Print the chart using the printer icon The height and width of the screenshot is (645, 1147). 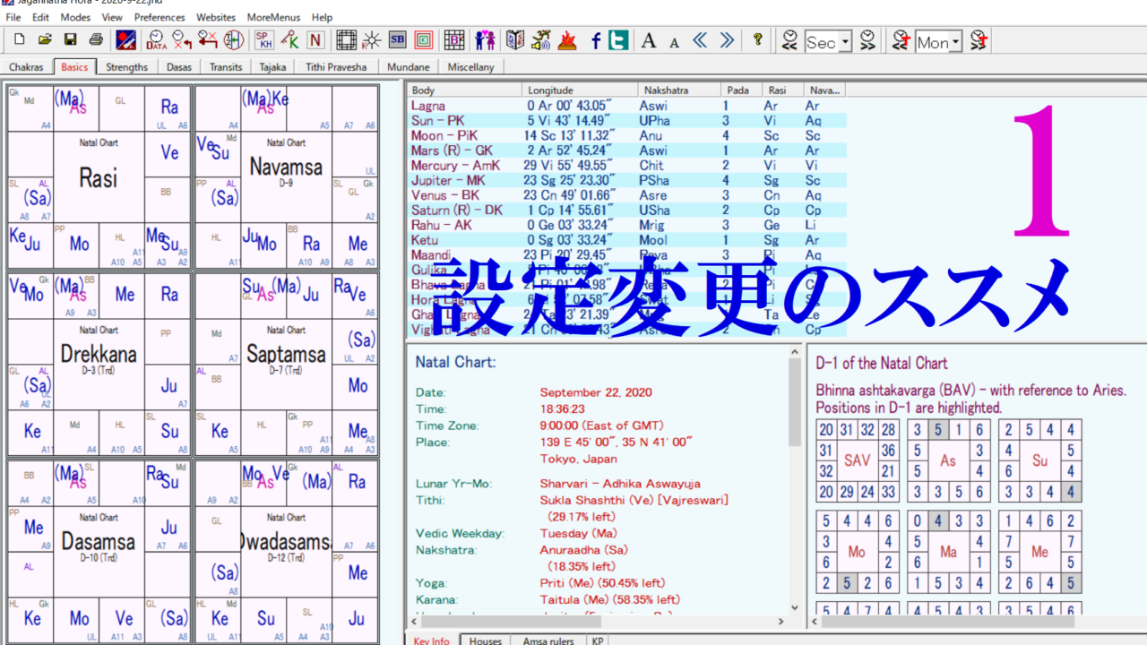tap(95, 40)
